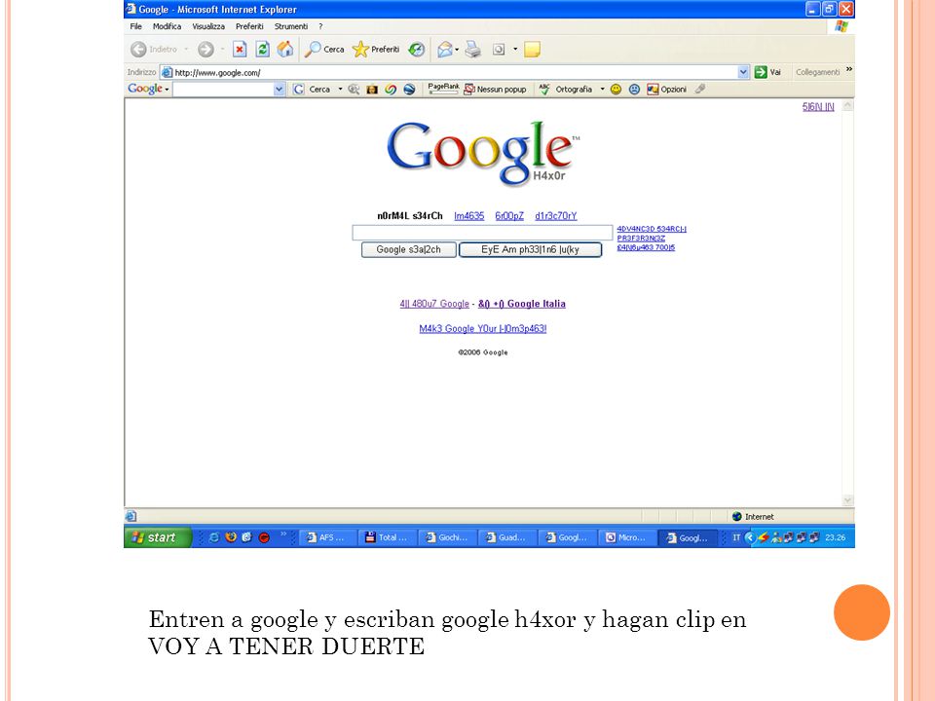This screenshot has width=935, height=701.
Task: Click the forward arrow navigation icon
Action: click(206, 50)
